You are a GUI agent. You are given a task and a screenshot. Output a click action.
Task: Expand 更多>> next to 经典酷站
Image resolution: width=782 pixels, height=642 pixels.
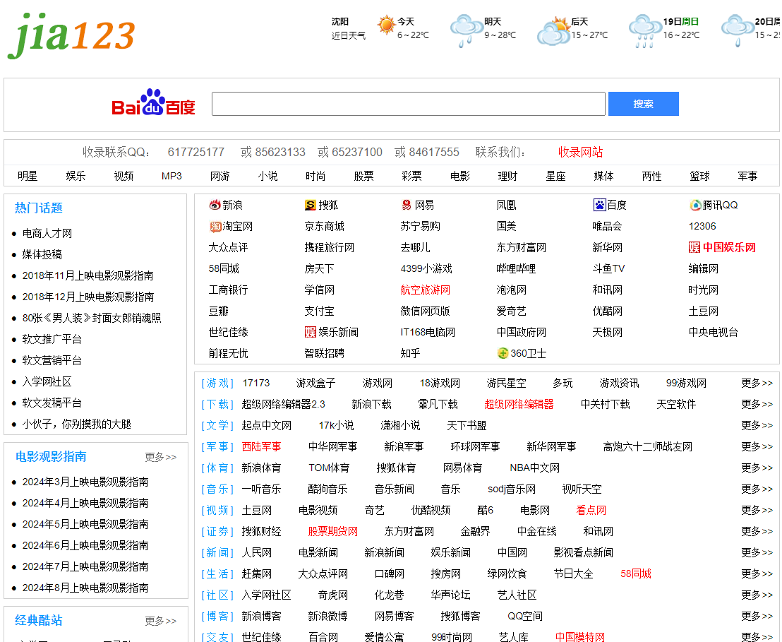point(161,621)
